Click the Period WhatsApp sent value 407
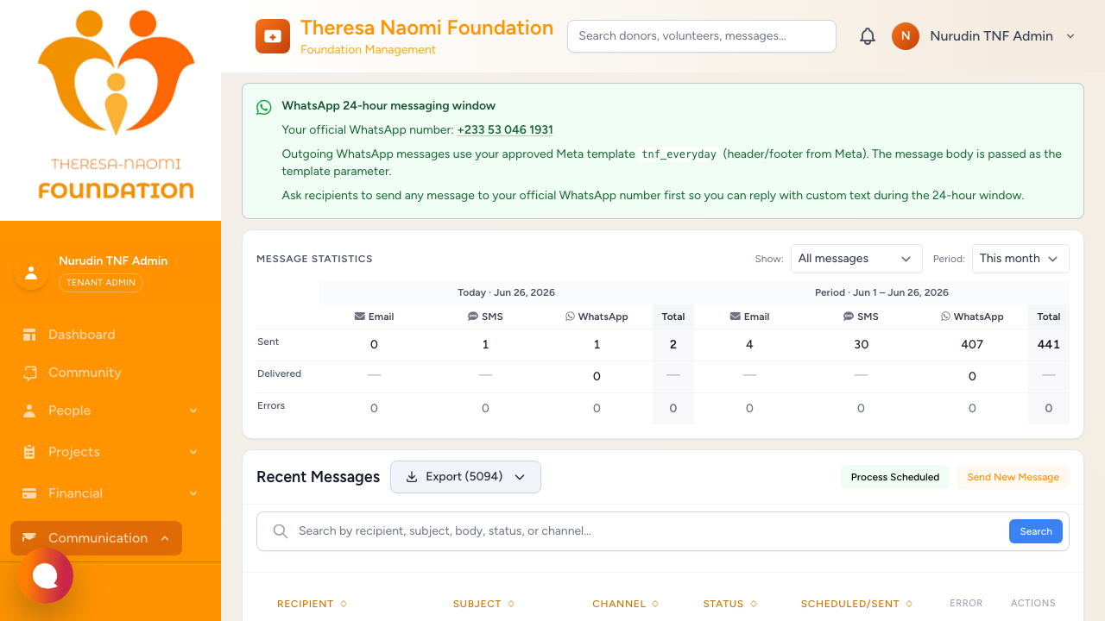1105x621 pixels. point(972,344)
